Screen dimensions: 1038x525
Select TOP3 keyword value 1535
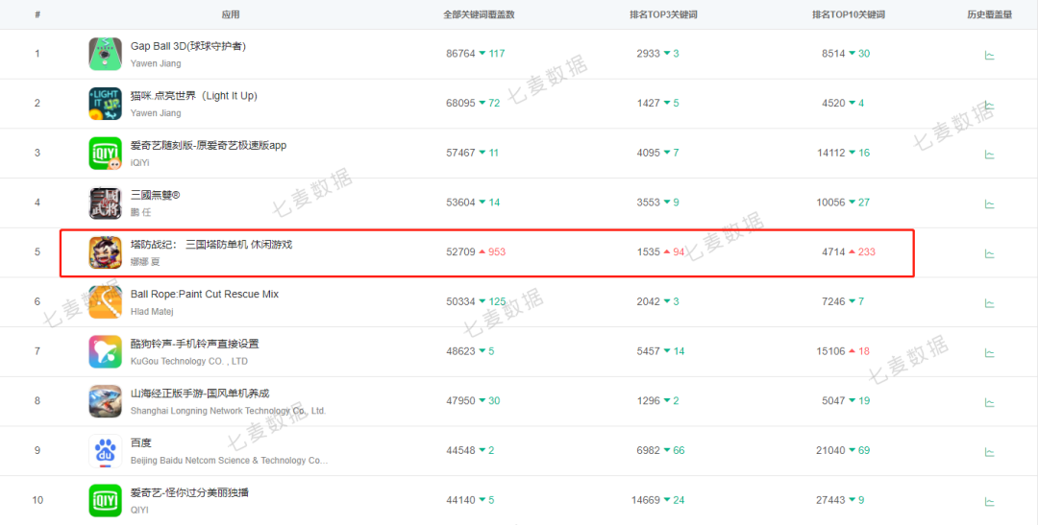648,251
